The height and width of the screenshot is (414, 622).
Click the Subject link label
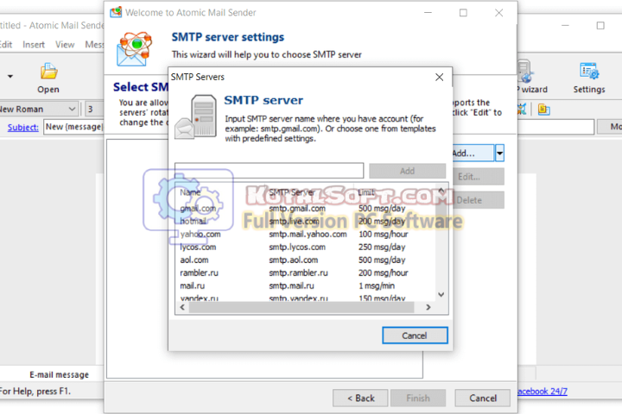(x=23, y=127)
